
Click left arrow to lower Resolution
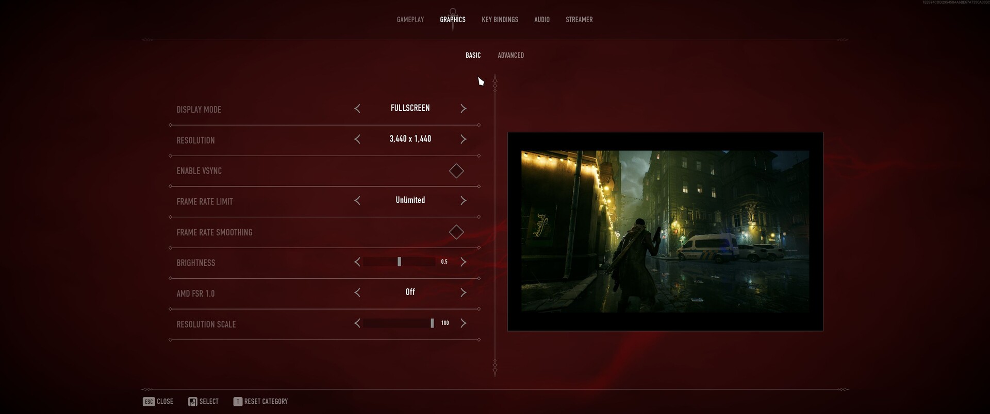pos(357,139)
